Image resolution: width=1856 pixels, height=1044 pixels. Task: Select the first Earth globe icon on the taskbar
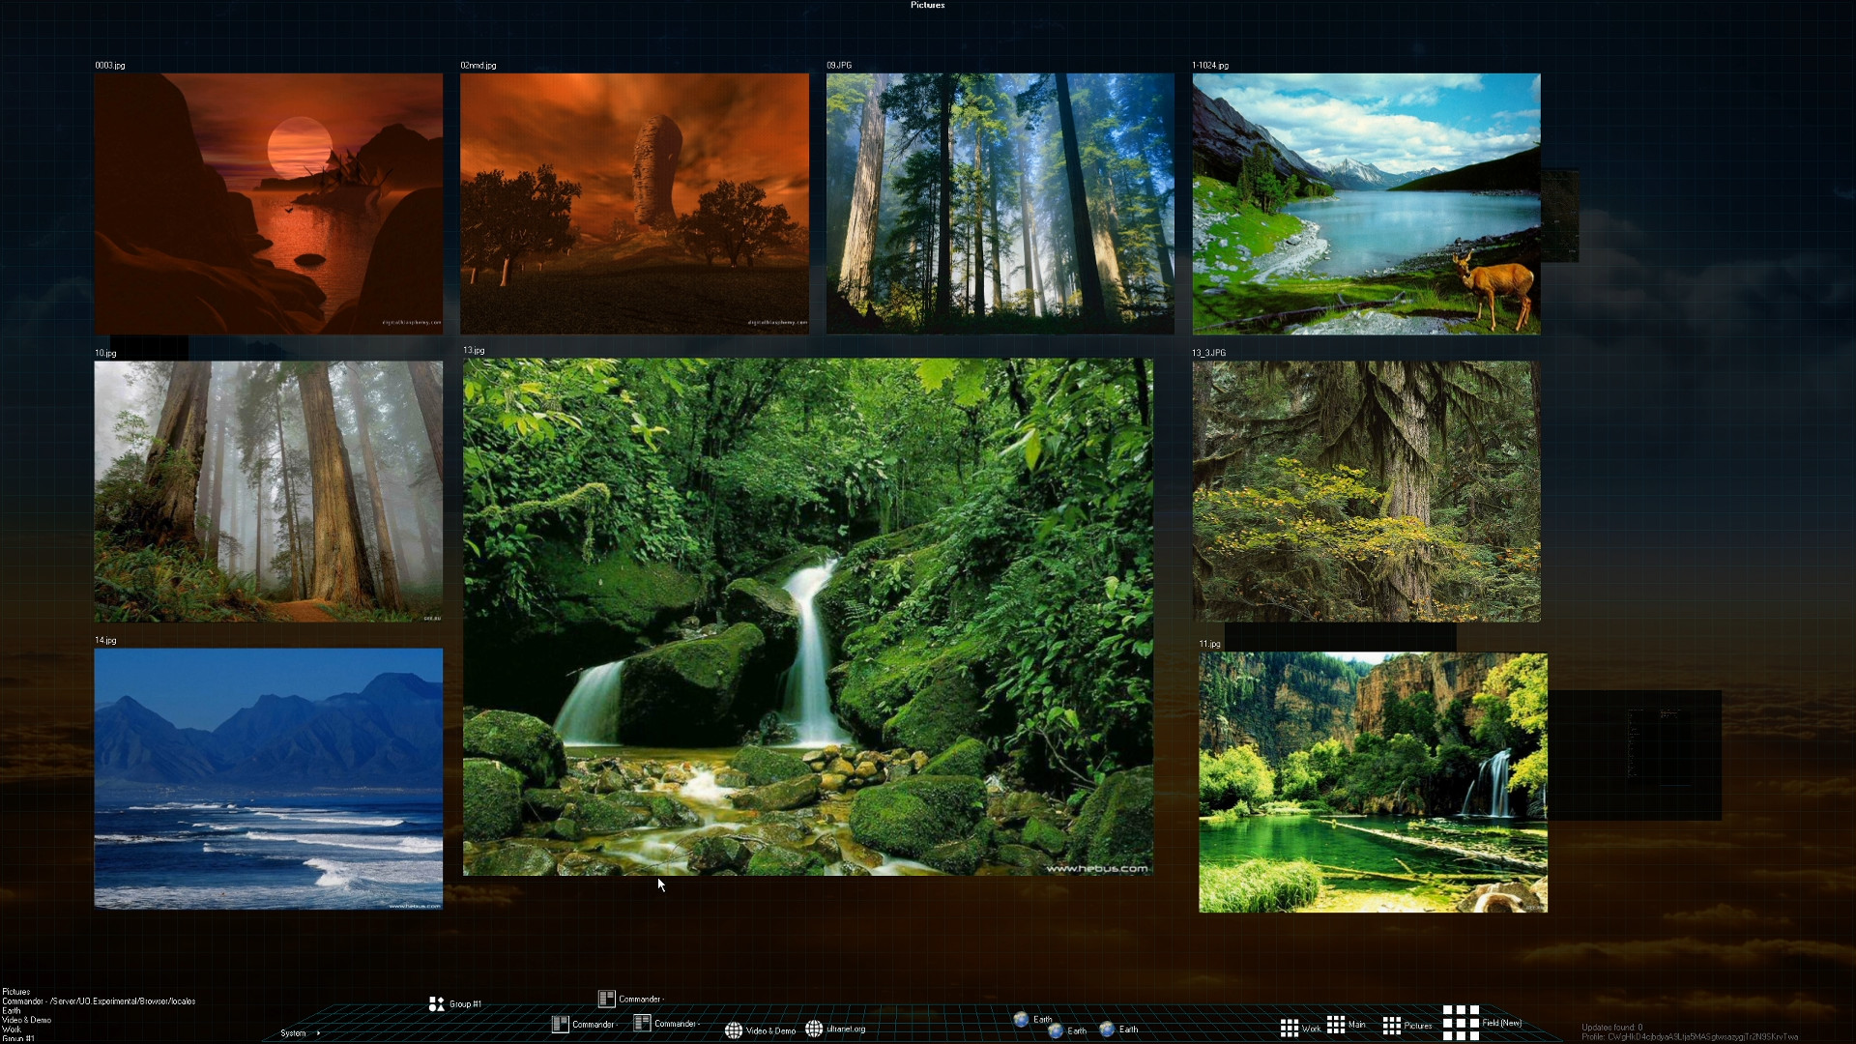(x=1022, y=1018)
